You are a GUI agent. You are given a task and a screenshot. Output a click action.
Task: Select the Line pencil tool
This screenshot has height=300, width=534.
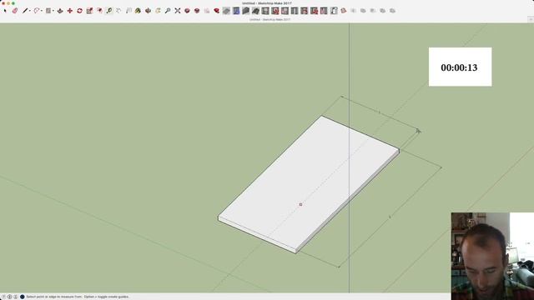click(x=25, y=11)
